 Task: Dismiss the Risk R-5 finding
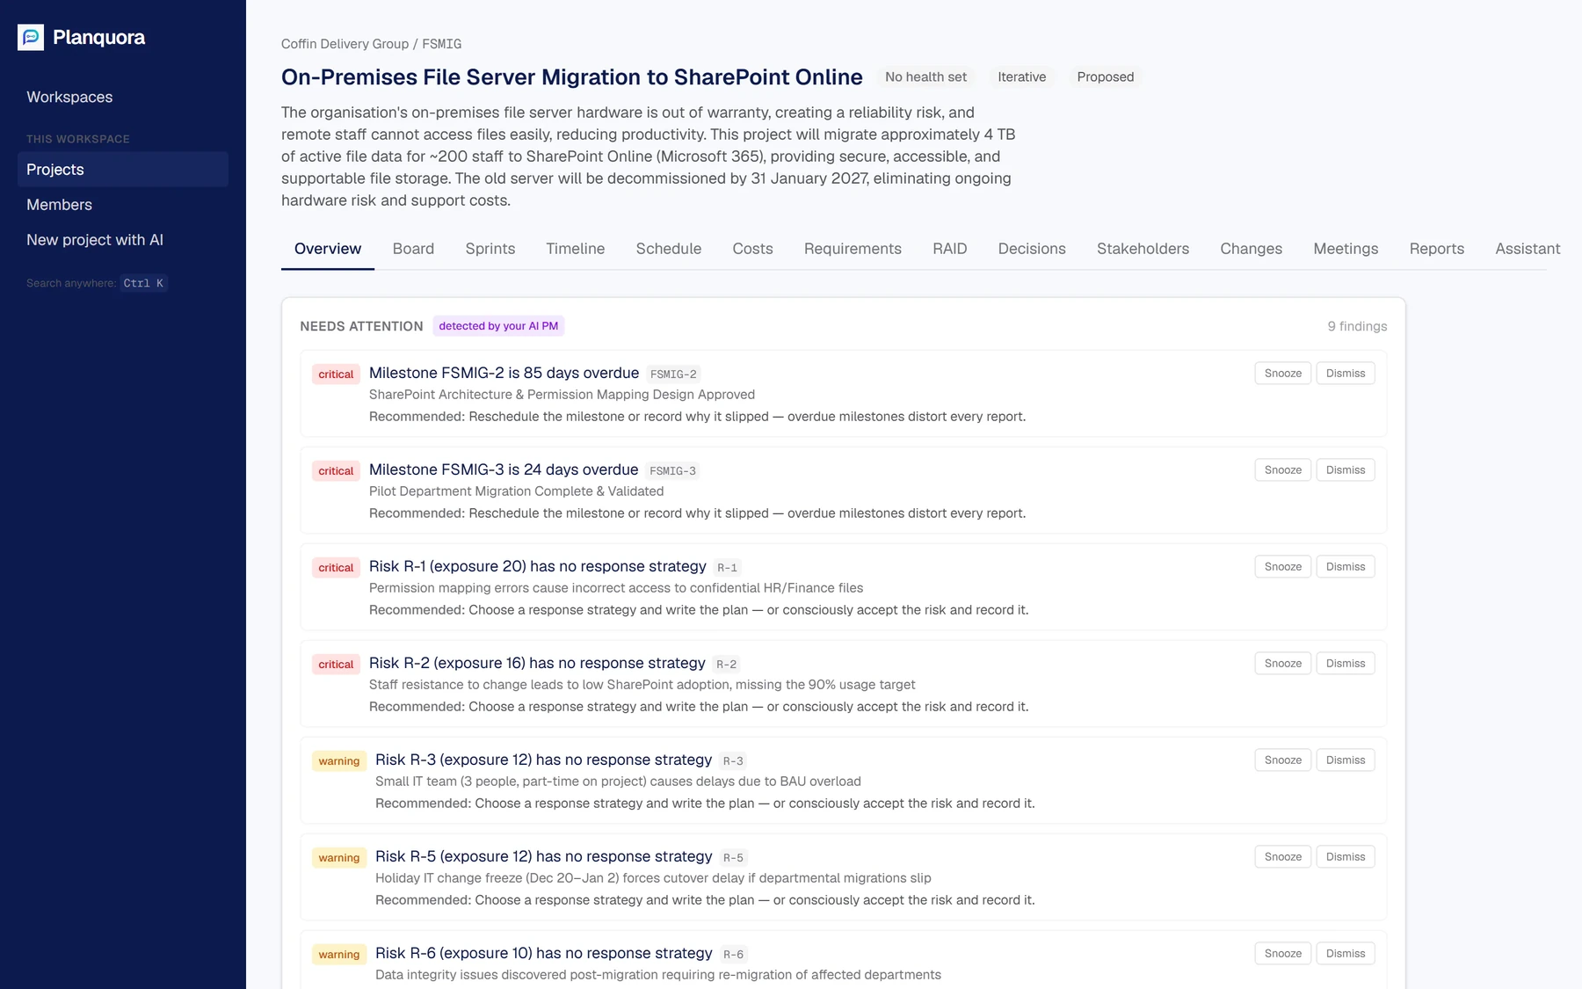pos(1346,857)
